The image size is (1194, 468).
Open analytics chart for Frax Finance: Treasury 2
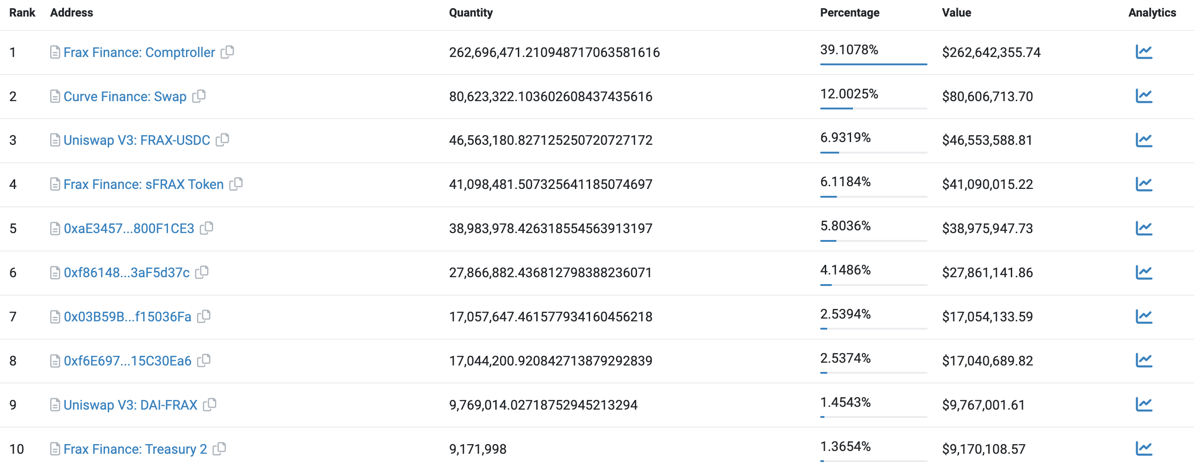(x=1144, y=449)
